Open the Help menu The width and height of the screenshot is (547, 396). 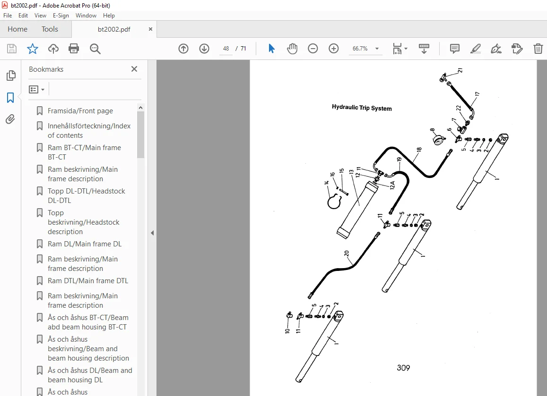(x=109, y=16)
